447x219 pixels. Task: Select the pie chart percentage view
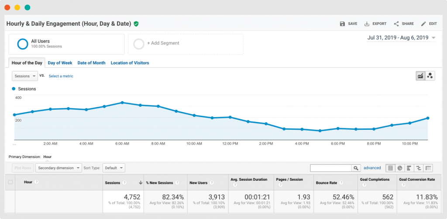399,168
